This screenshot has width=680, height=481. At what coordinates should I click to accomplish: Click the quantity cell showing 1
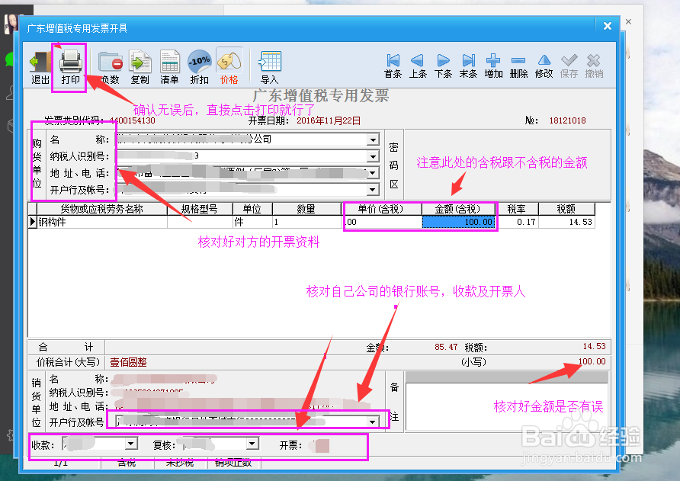pos(306,222)
